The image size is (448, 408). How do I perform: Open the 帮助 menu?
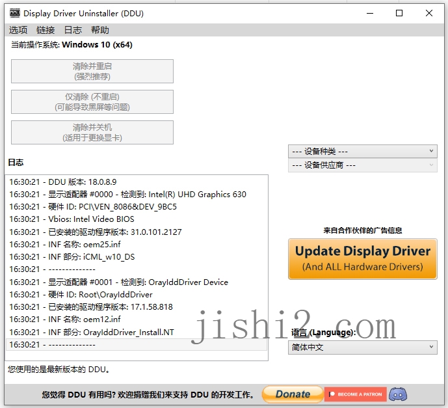click(100, 30)
